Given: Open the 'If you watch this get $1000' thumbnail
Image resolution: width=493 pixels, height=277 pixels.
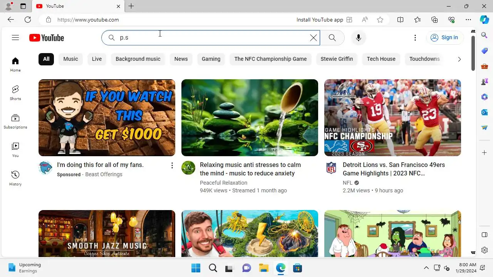Looking at the screenshot, I should click(107, 118).
